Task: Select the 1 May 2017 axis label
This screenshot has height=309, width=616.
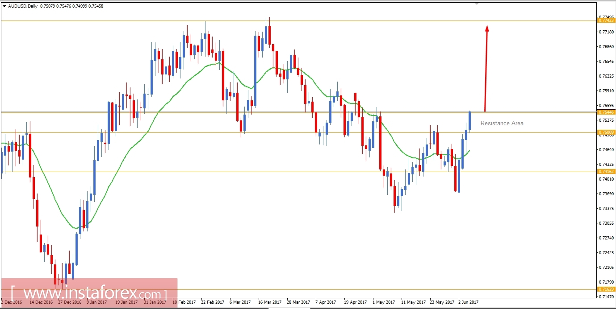Action: (384, 302)
